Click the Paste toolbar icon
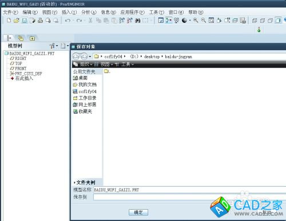Viewport: 286px width, 221px height. point(106,20)
